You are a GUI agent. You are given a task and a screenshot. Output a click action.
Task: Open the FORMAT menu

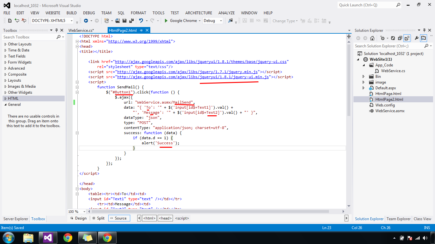[x=139, y=13]
